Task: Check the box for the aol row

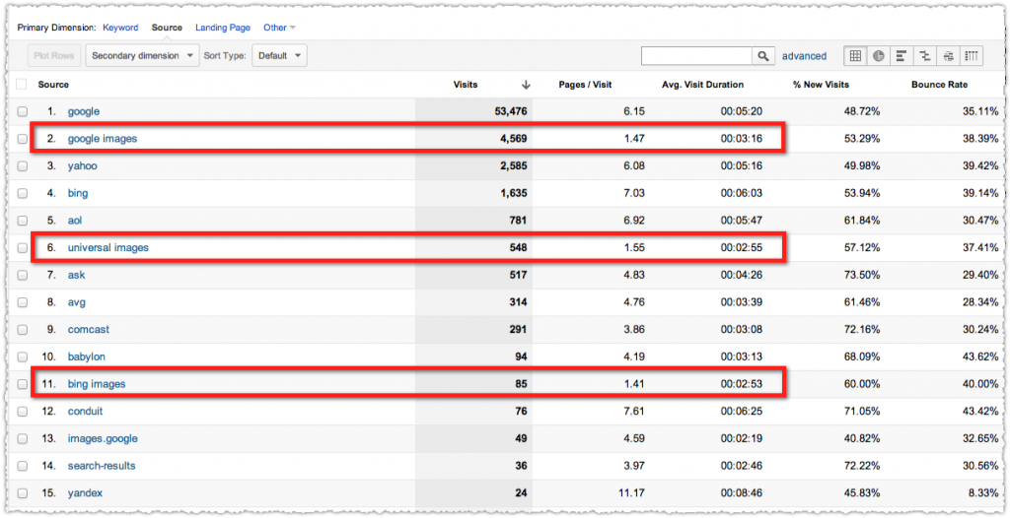Action: [23, 220]
